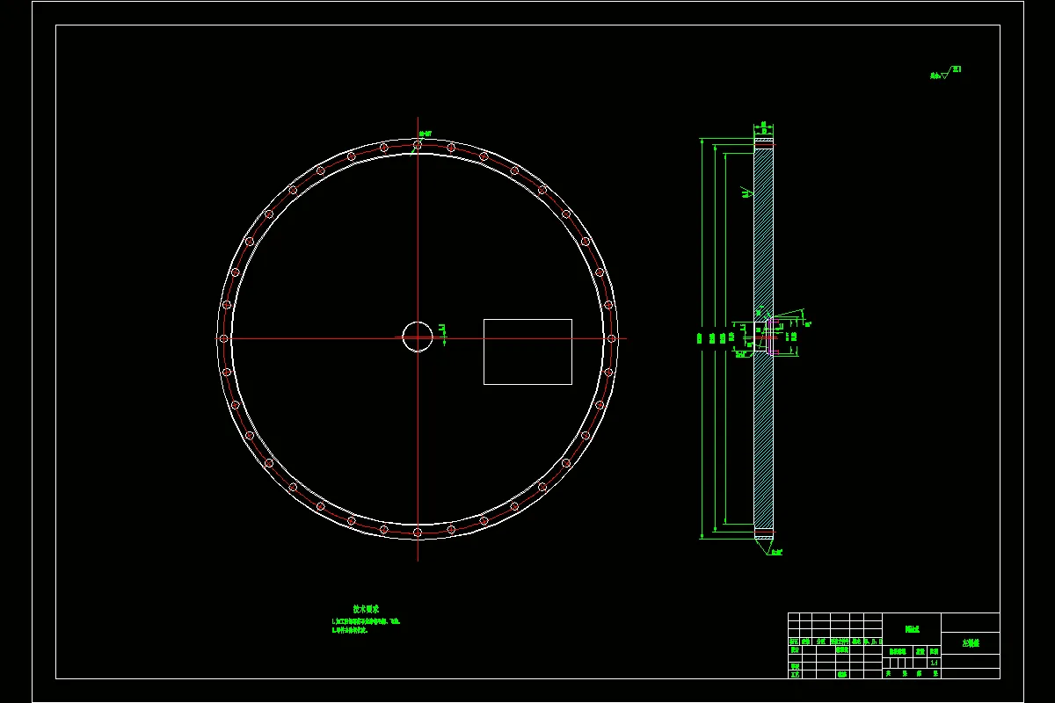Pick the leftmost bolt hole on horizontal centerline
The image size is (1055, 703).
click(223, 338)
